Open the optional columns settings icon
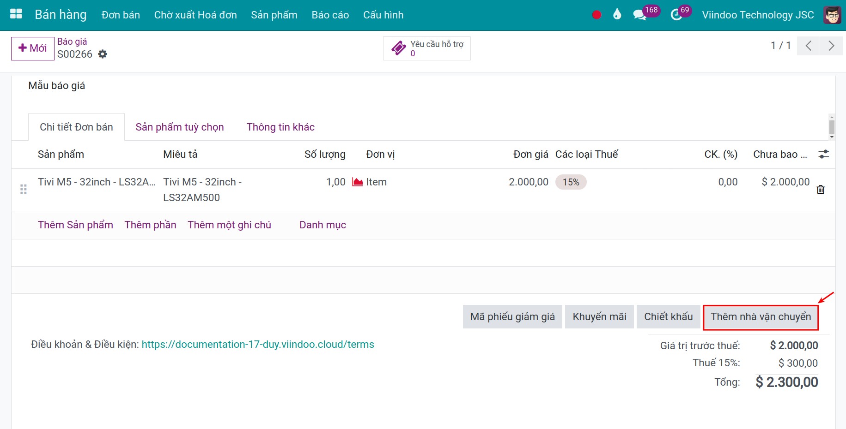Viewport: 846px width, 429px height. [823, 154]
